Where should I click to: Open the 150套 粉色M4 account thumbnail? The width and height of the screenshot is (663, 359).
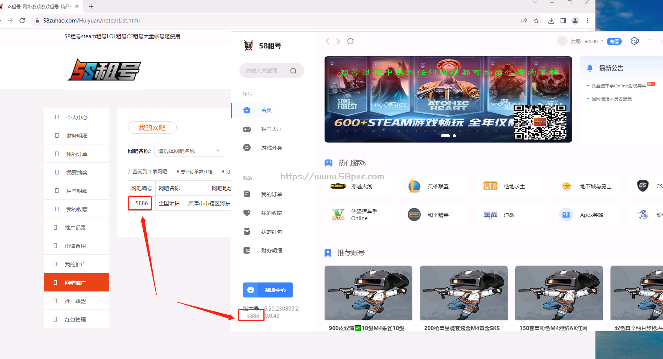click(559, 293)
